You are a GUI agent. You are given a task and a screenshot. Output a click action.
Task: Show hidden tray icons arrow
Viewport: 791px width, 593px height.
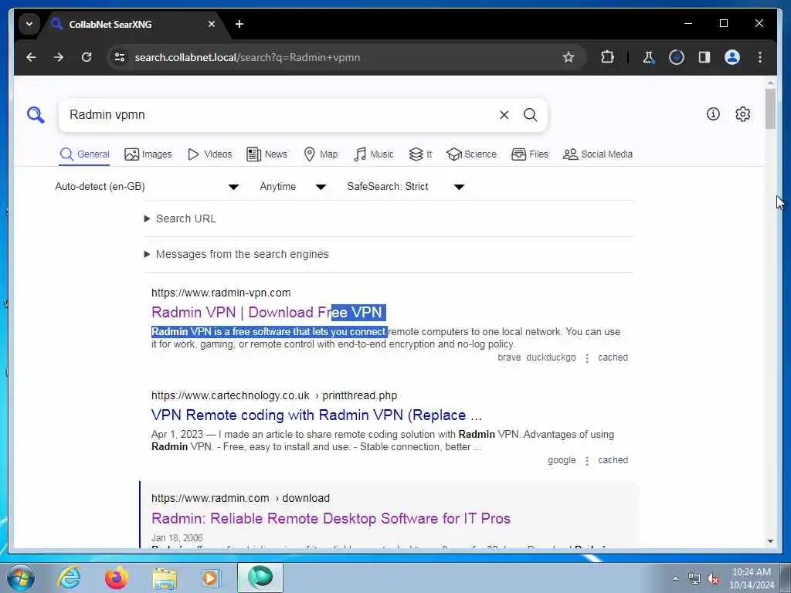click(x=675, y=579)
